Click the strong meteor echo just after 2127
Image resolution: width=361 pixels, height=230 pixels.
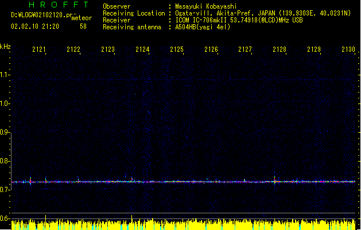[x=274, y=179]
